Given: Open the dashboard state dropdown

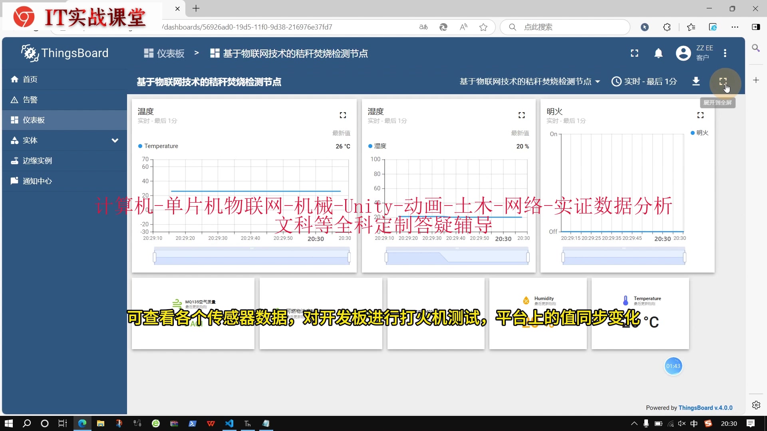Looking at the screenshot, I should point(529,81).
